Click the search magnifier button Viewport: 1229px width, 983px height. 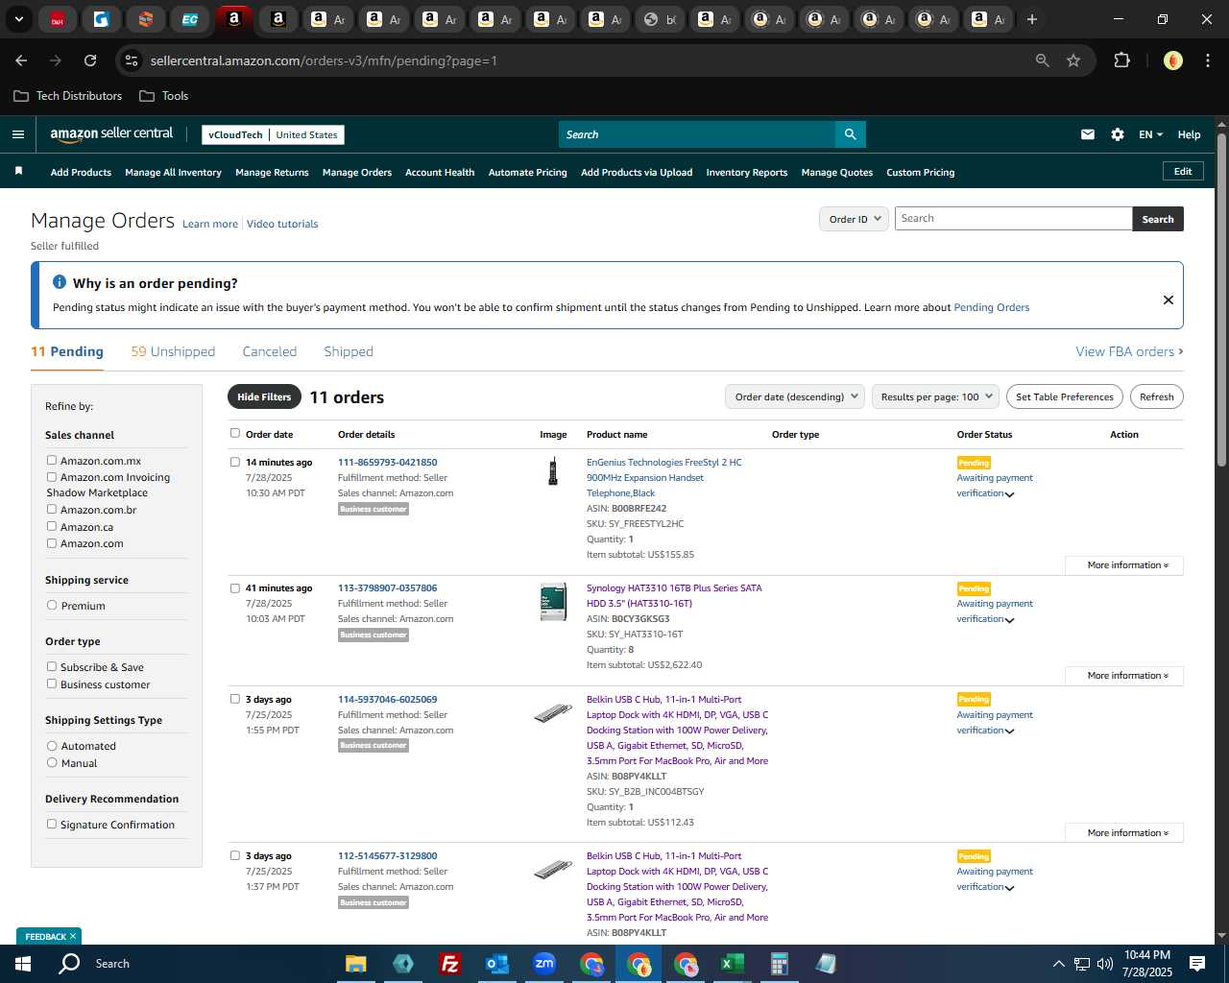click(x=850, y=134)
